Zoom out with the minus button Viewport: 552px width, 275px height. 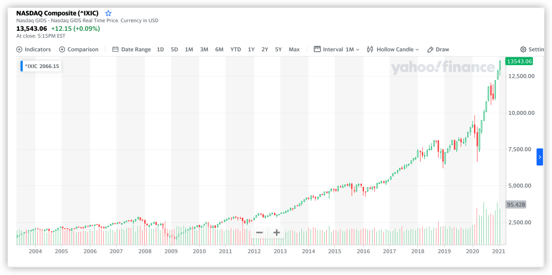[x=259, y=232]
